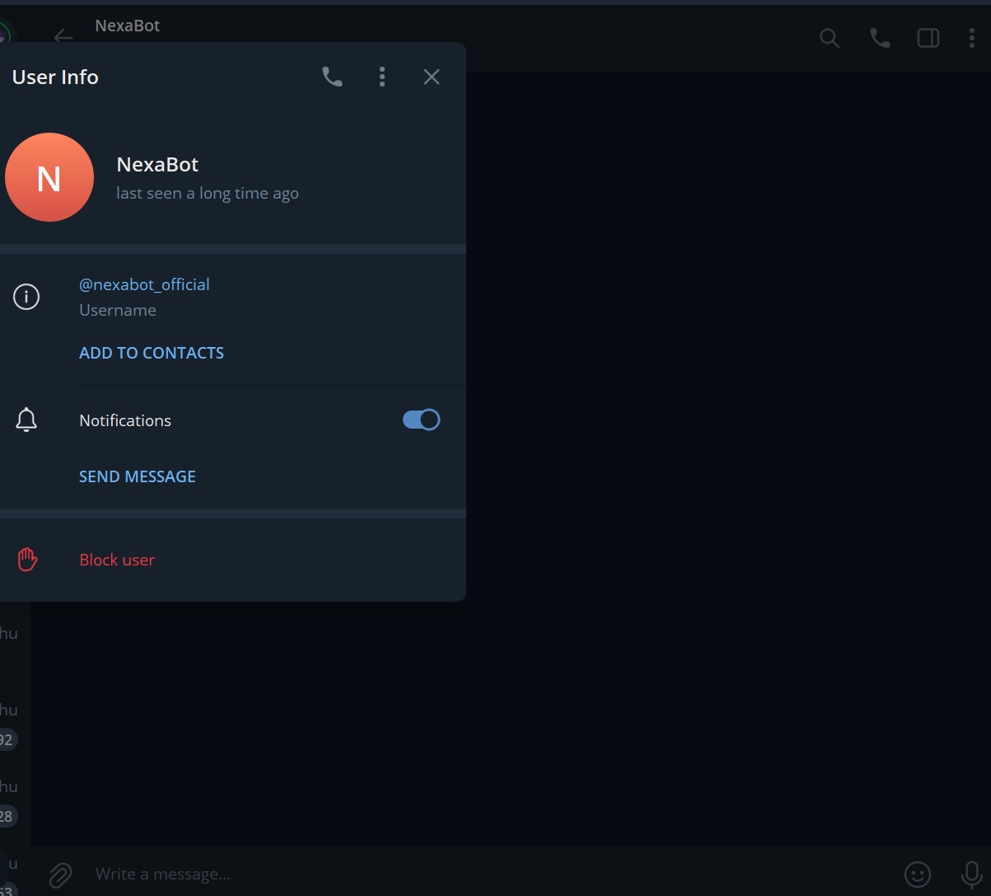Close the User Info panel

[x=432, y=77]
